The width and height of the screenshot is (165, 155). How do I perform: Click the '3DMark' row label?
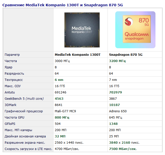click(10, 105)
